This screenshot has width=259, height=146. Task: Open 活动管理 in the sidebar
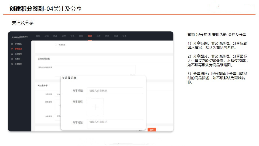(18, 54)
